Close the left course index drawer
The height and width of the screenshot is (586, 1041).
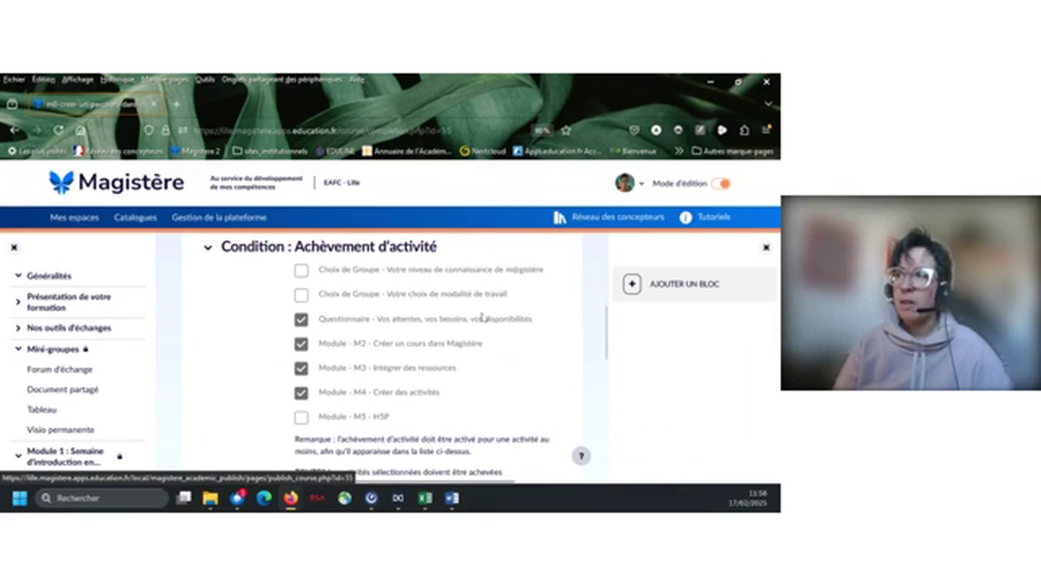click(x=14, y=247)
